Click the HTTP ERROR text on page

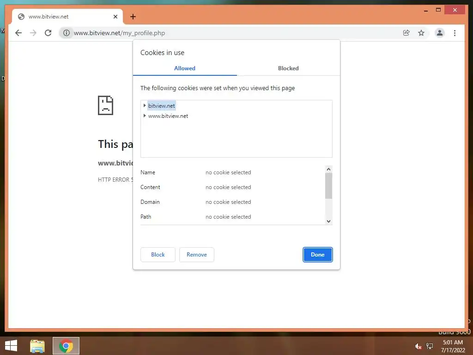[115, 180]
